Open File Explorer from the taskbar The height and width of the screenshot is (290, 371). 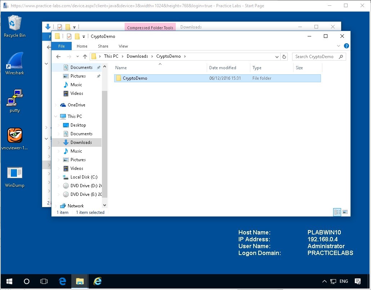click(x=80, y=281)
